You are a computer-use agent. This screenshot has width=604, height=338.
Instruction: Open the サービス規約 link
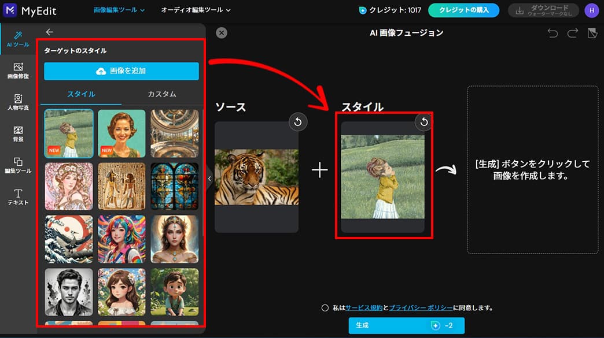coord(364,307)
